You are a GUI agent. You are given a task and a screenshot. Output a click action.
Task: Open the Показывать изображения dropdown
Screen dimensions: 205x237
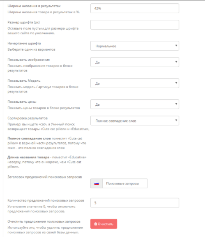[135, 62]
